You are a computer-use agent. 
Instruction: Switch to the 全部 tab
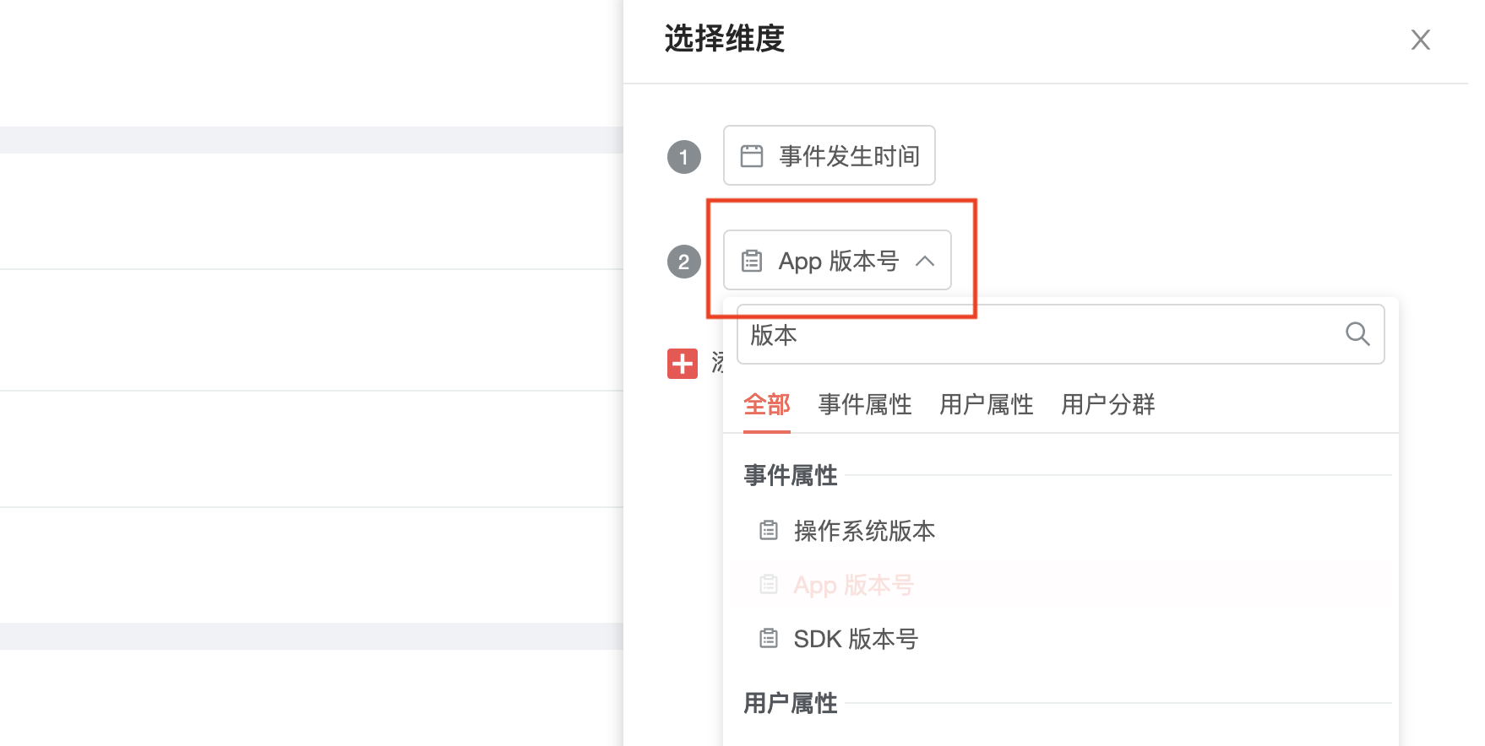(x=767, y=405)
